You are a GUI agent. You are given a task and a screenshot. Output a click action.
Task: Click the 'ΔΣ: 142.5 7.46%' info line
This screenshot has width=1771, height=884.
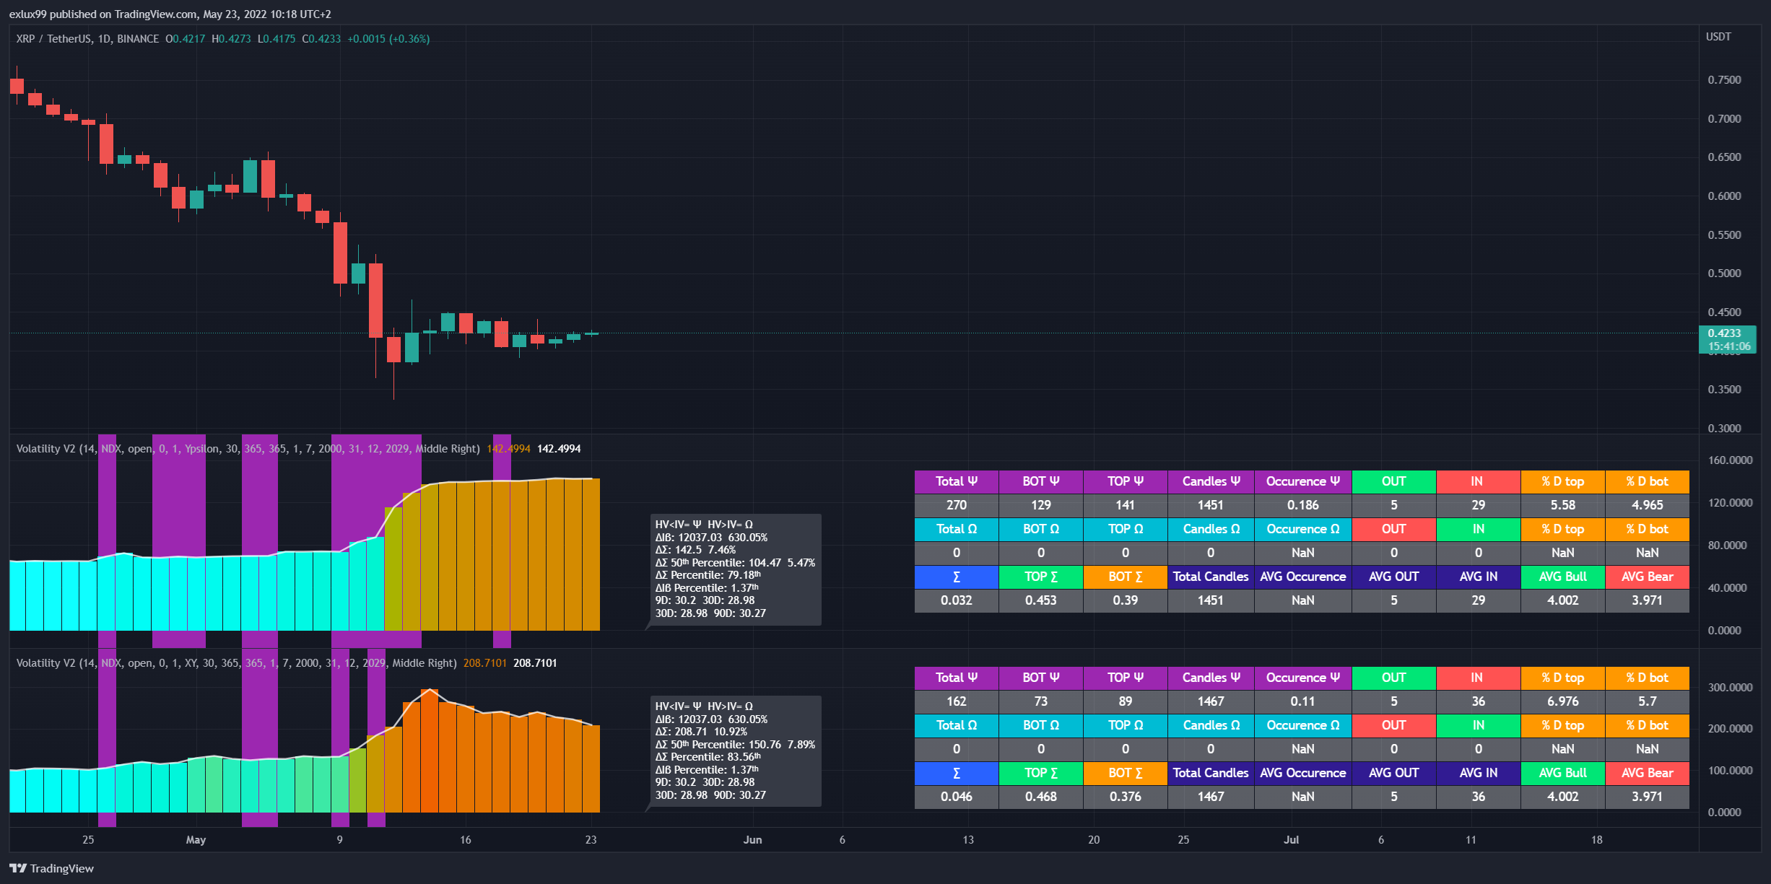695,550
